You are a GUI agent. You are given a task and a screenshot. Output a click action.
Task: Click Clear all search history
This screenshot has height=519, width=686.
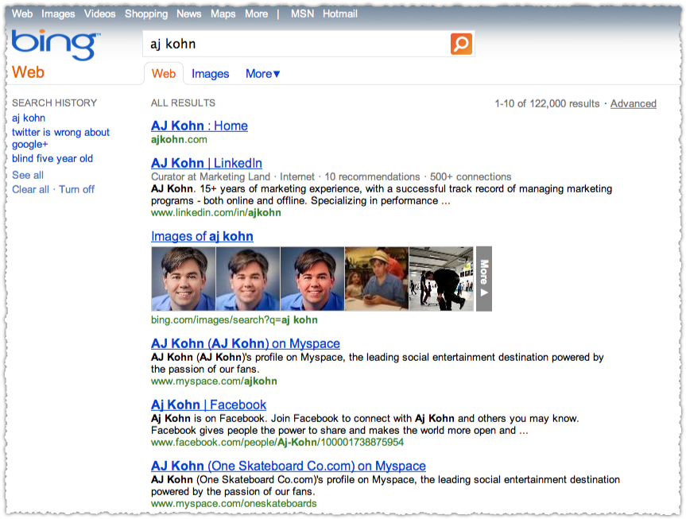[x=30, y=189]
